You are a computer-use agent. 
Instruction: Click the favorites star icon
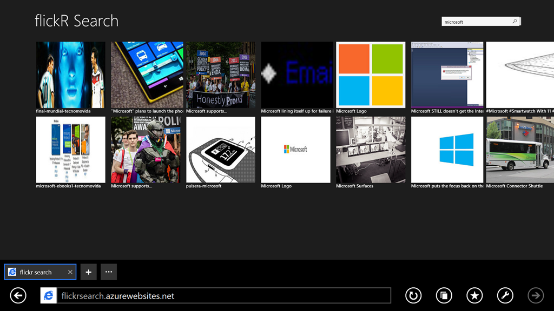[x=474, y=295]
